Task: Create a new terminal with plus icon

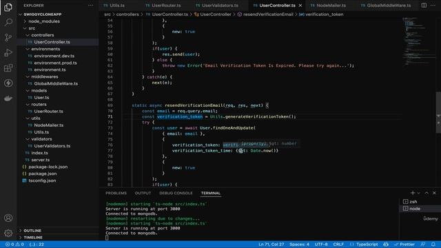Action: [413, 193]
